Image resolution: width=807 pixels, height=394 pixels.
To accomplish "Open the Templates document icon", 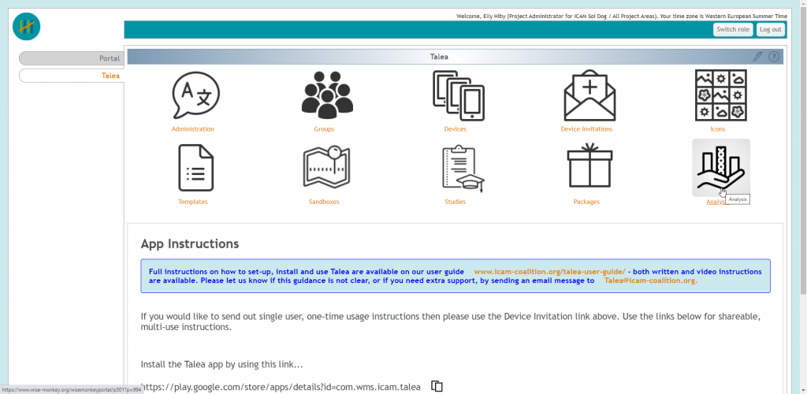I will (195, 168).
